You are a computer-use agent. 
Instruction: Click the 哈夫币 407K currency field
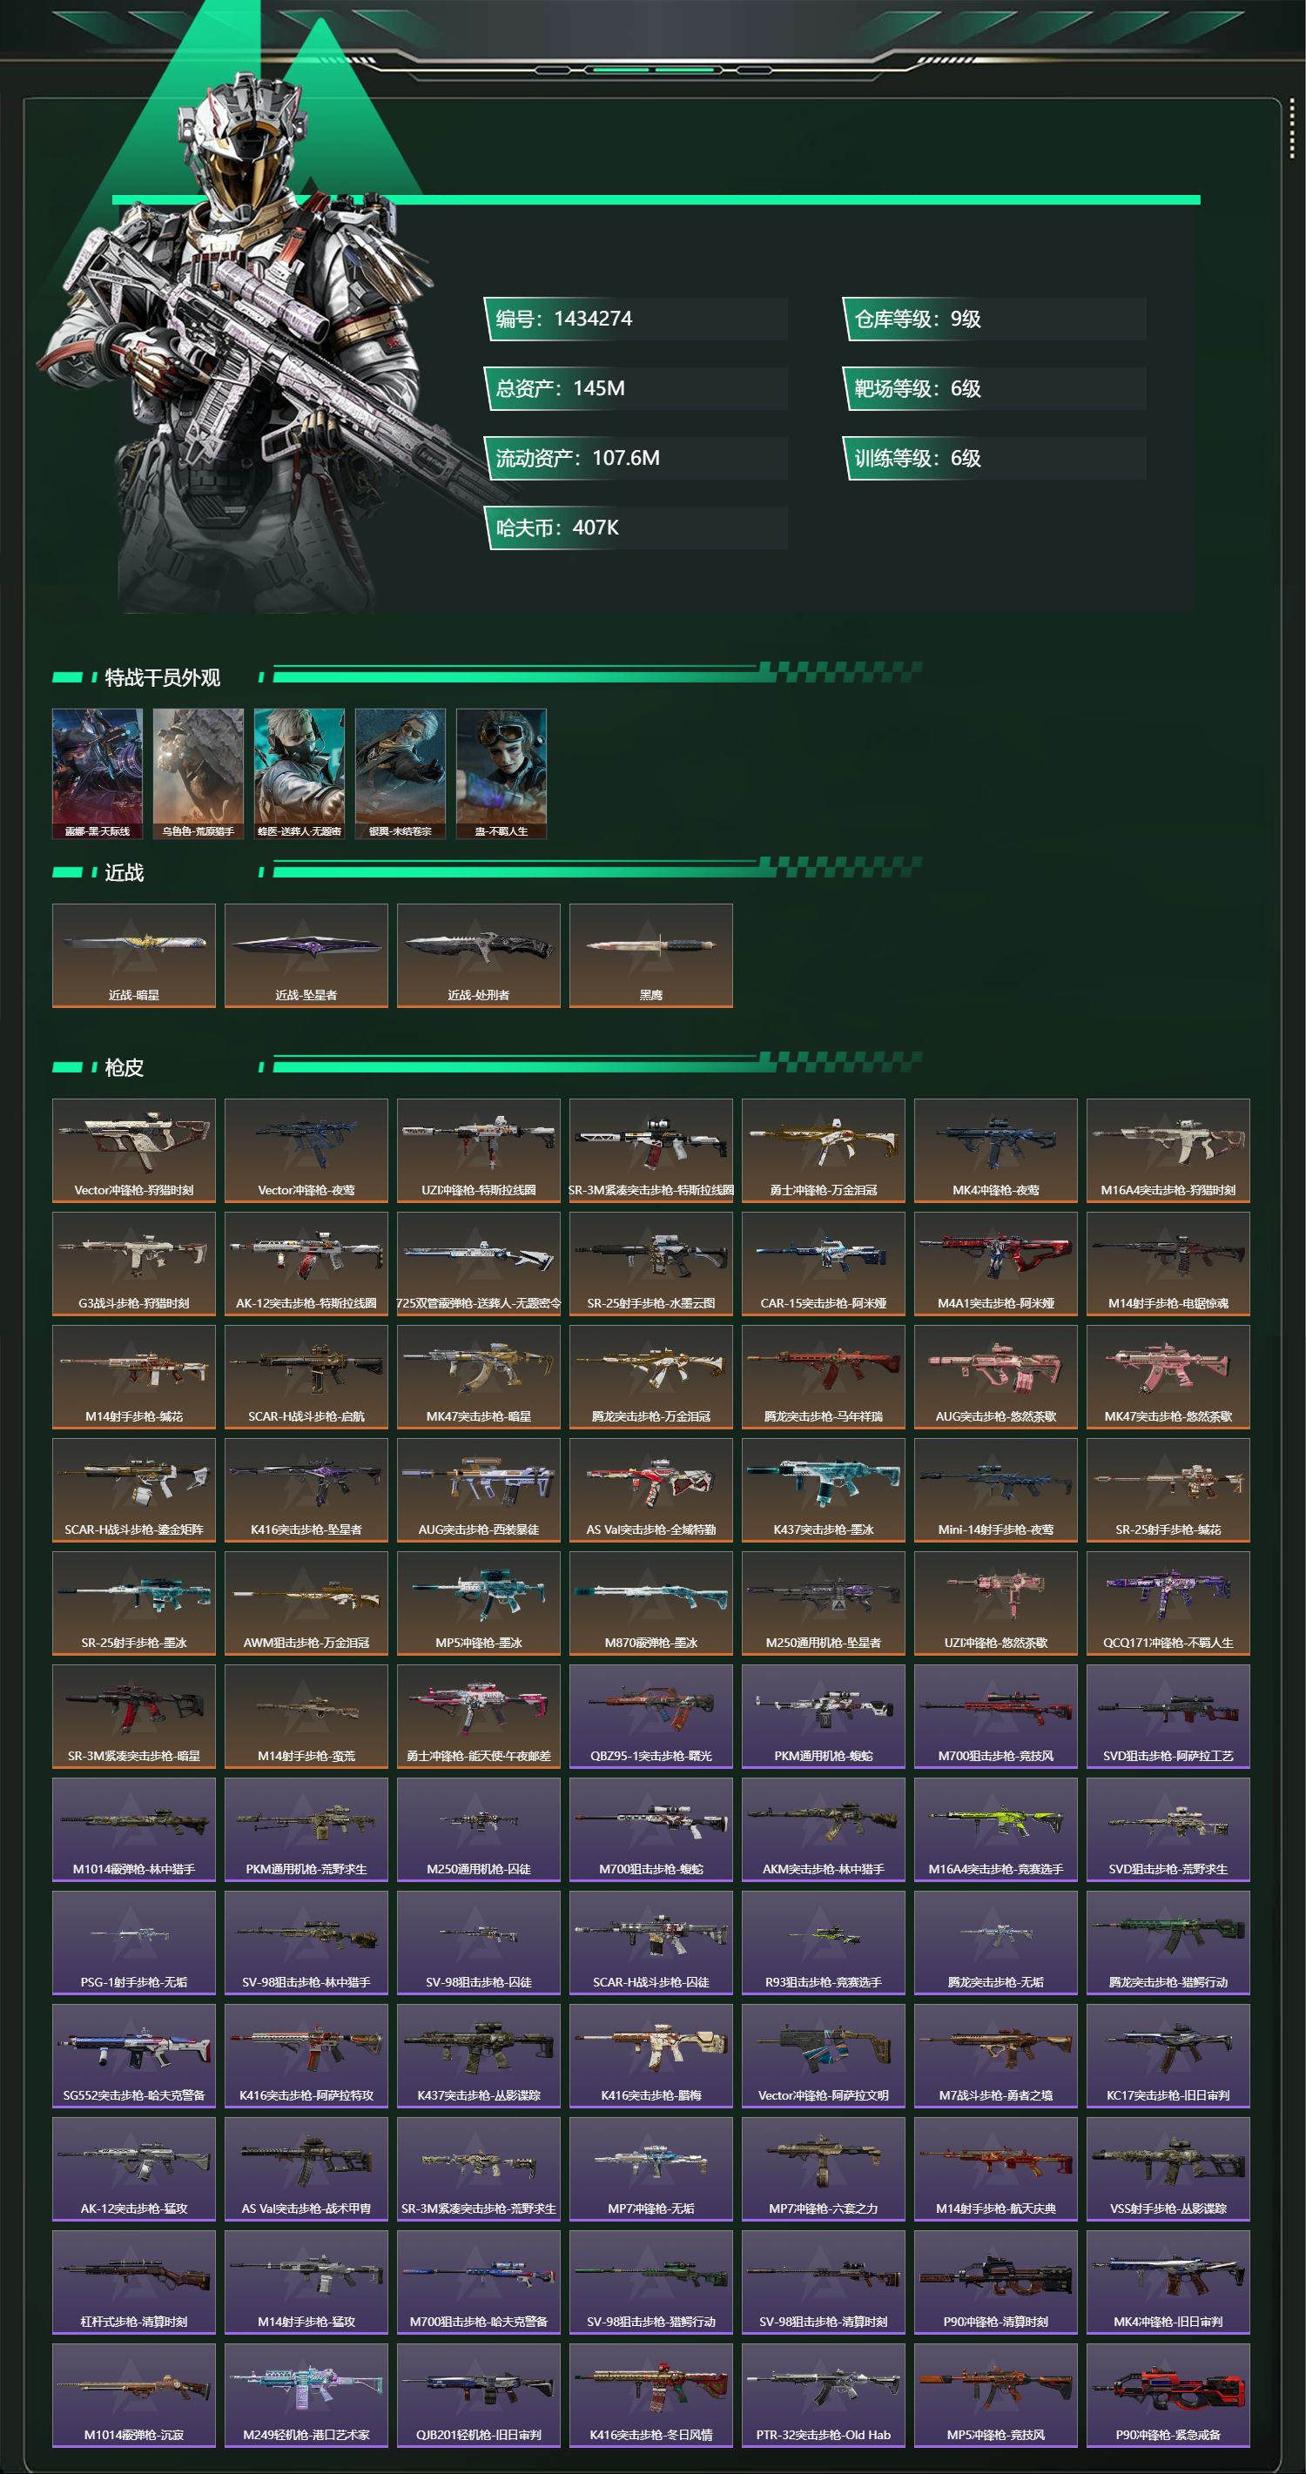(635, 528)
